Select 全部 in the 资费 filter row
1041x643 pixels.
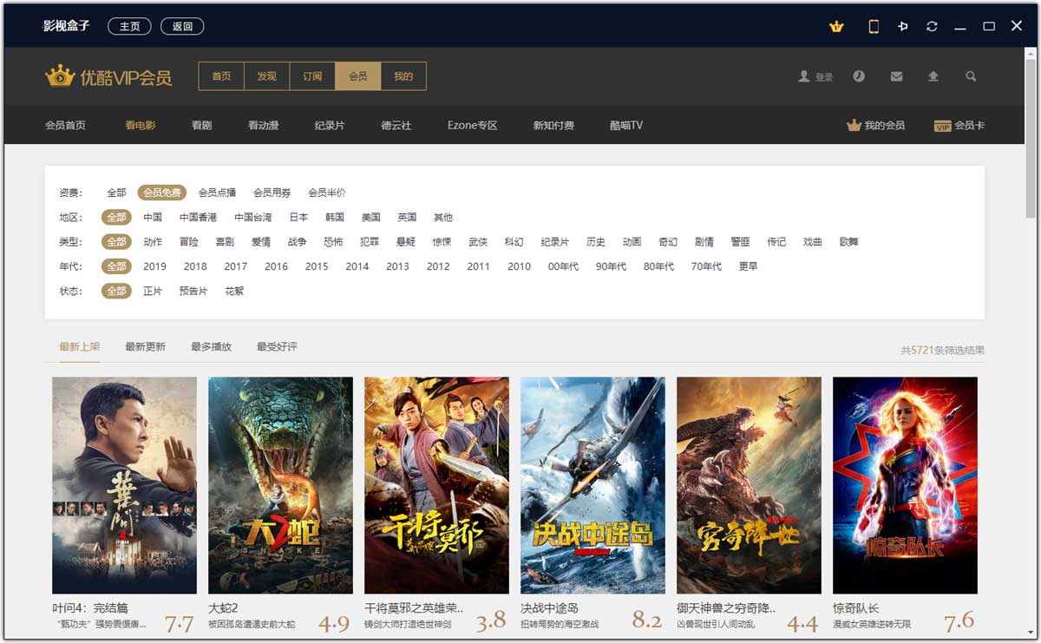(x=116, y=193)
